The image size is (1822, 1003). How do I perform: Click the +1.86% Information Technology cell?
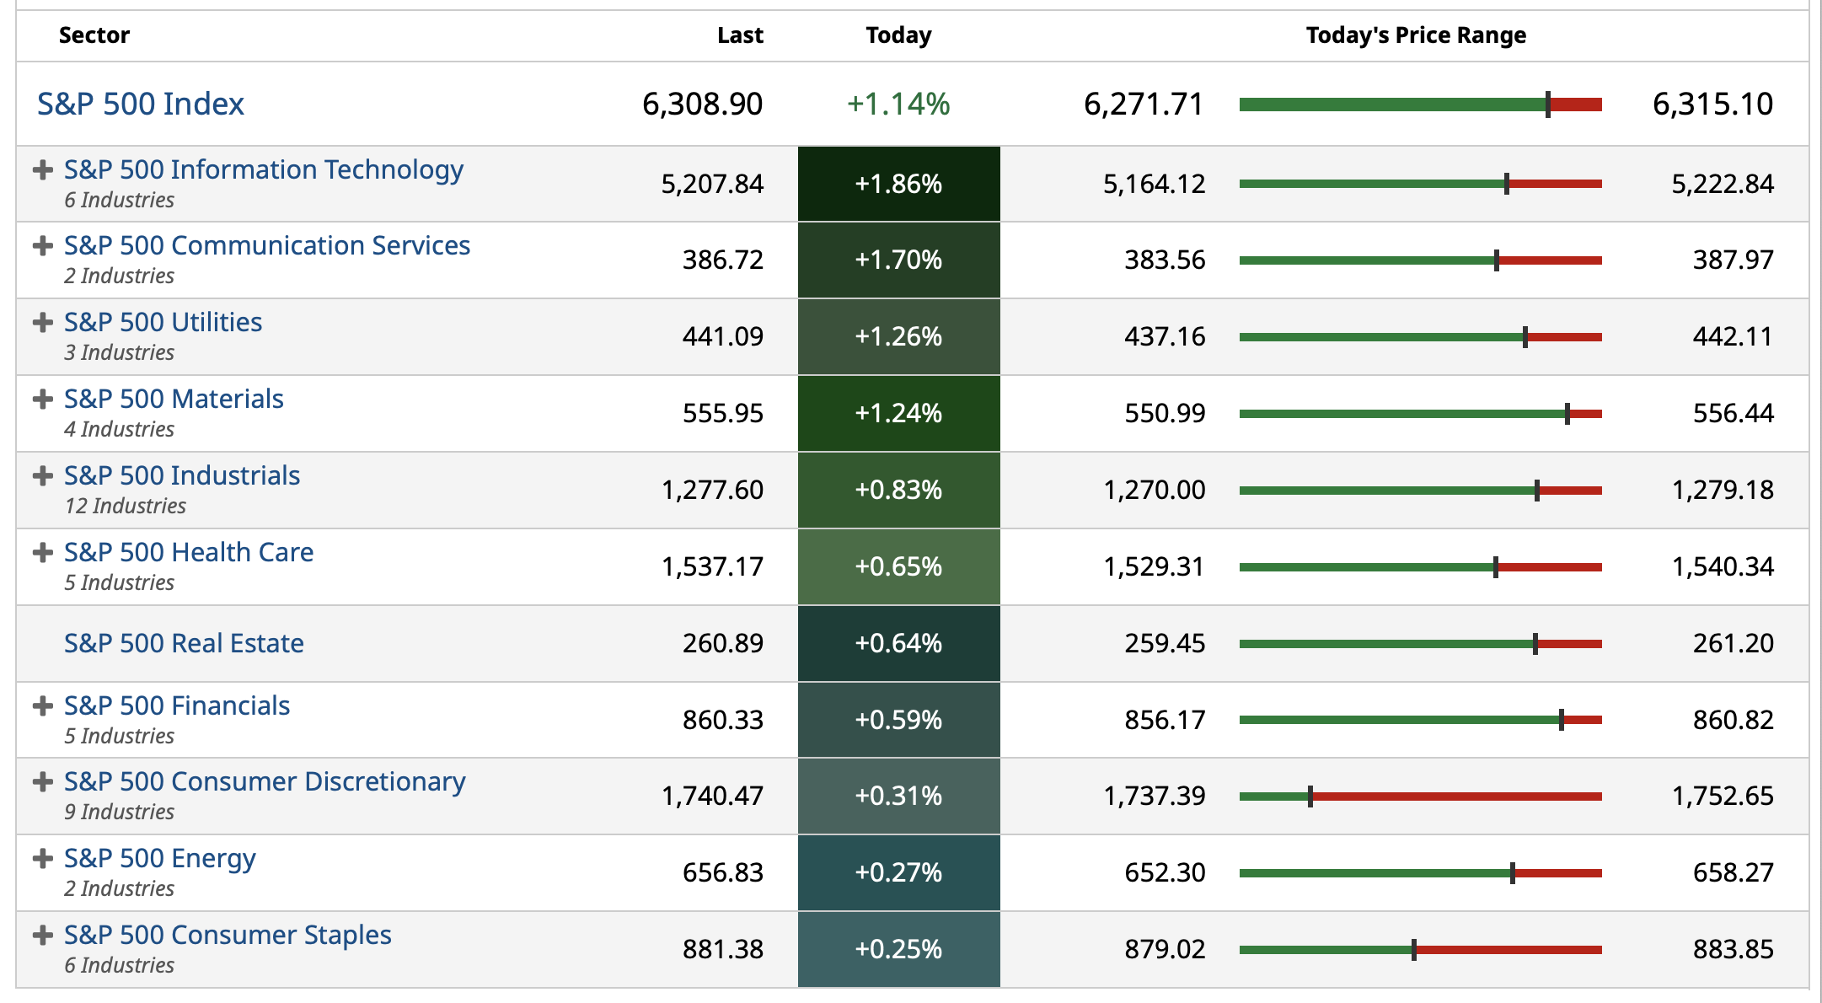[x=898, y=185]
